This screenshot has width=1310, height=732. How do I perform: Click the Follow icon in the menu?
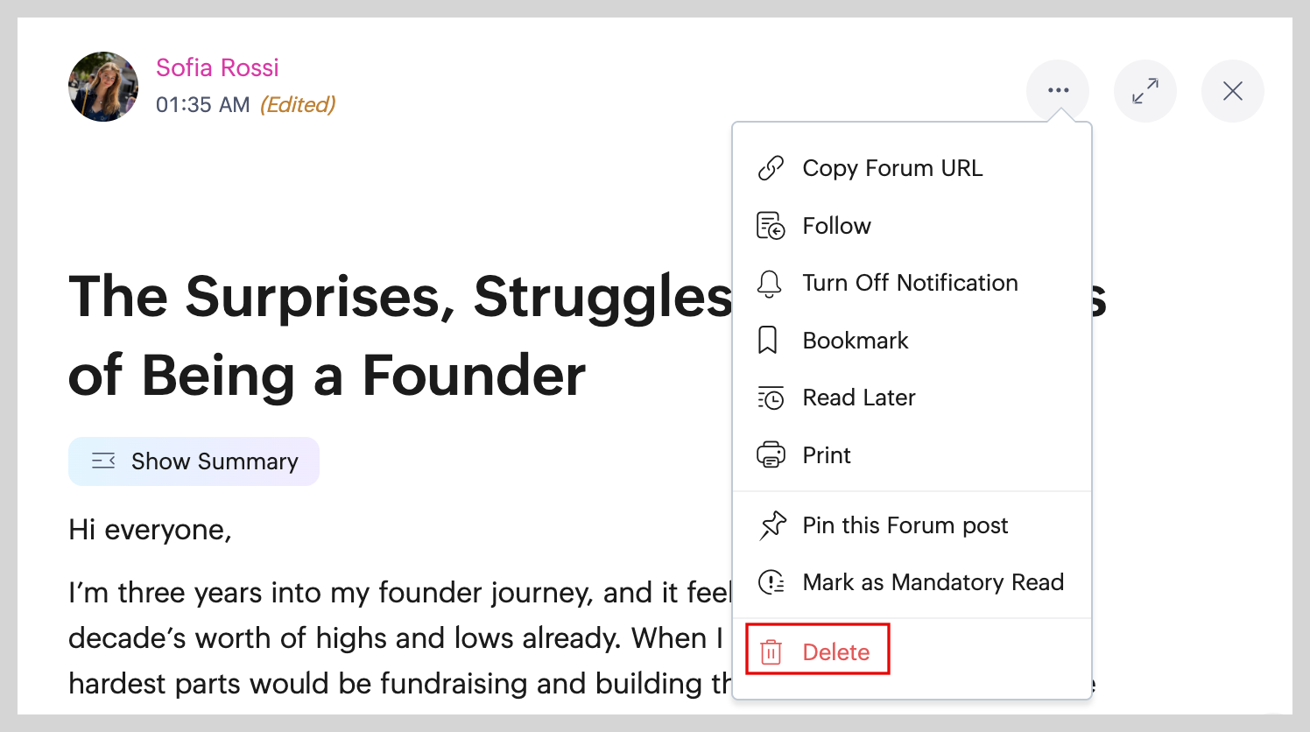tap(771, 226)
